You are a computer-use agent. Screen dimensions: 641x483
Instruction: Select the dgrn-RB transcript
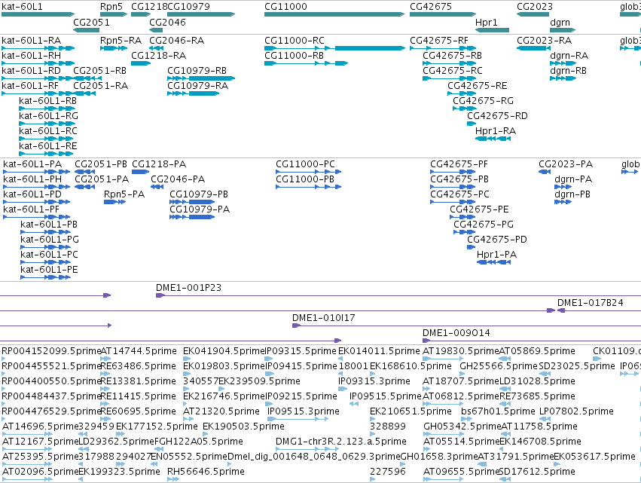[563, 78]
